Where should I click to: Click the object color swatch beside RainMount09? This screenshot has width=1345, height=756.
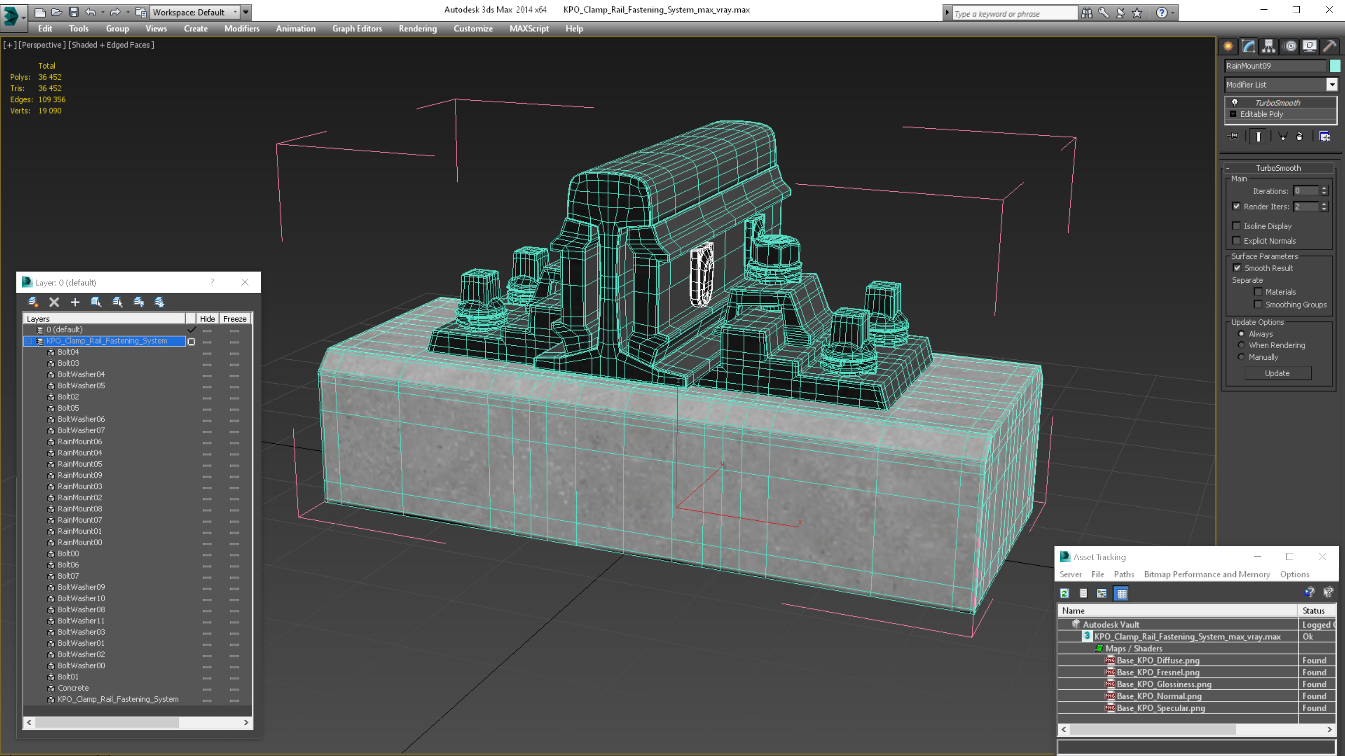(x=1335, y=66)
